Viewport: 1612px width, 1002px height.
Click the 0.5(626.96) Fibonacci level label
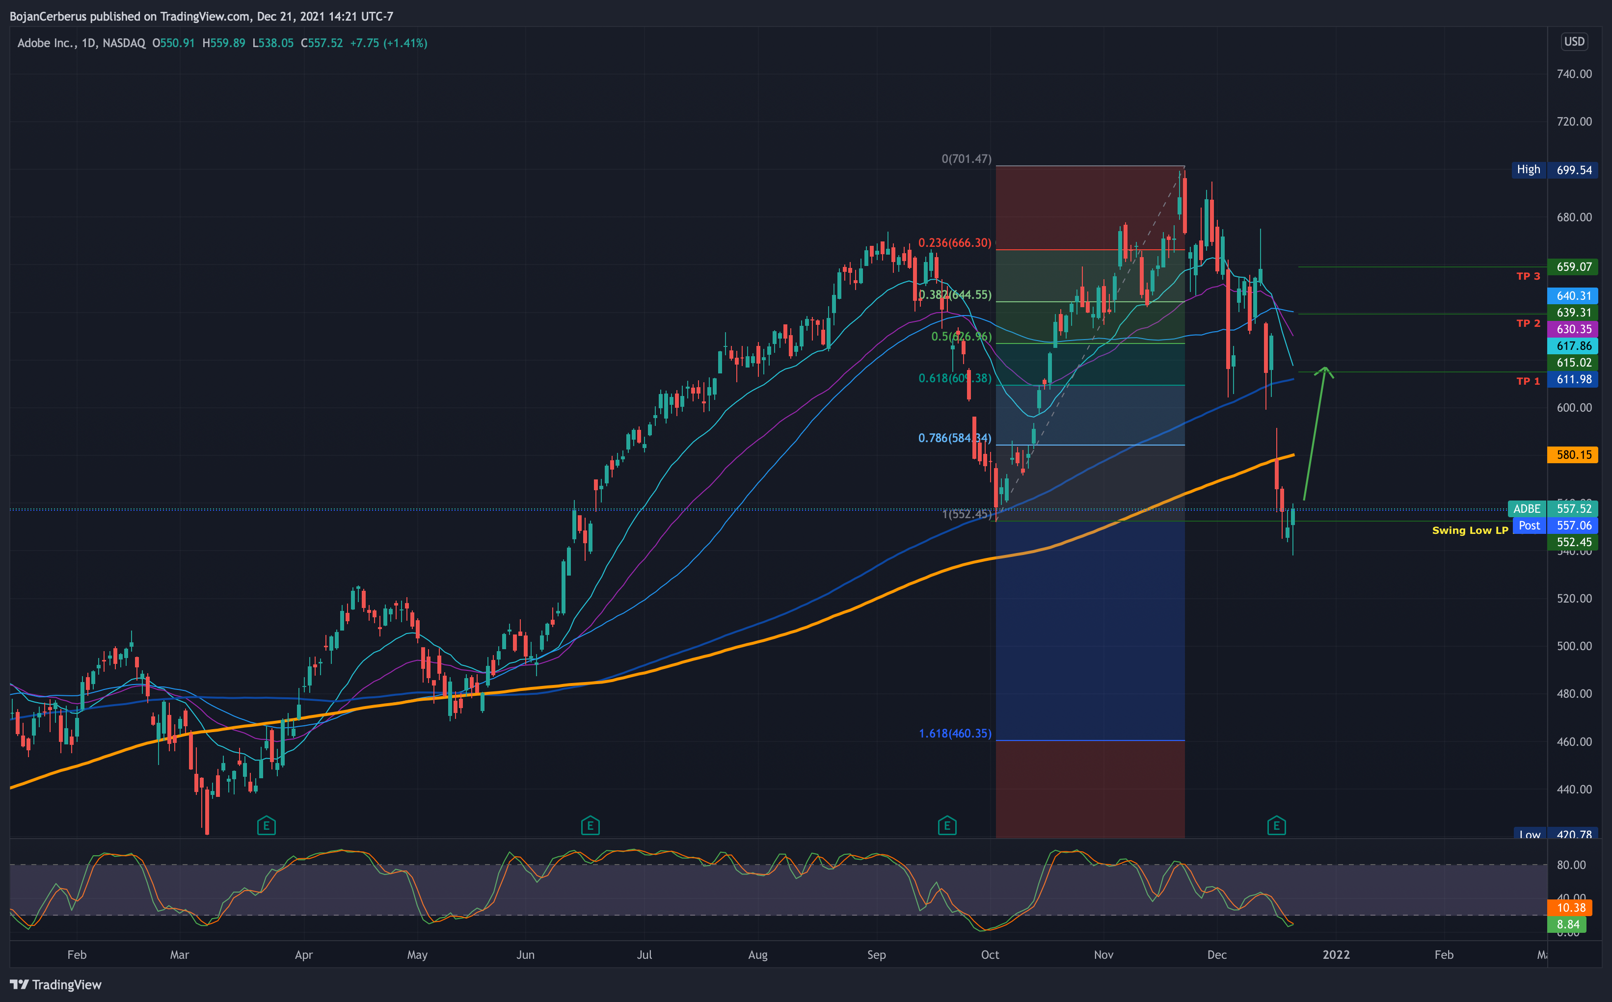coord(961,337)
